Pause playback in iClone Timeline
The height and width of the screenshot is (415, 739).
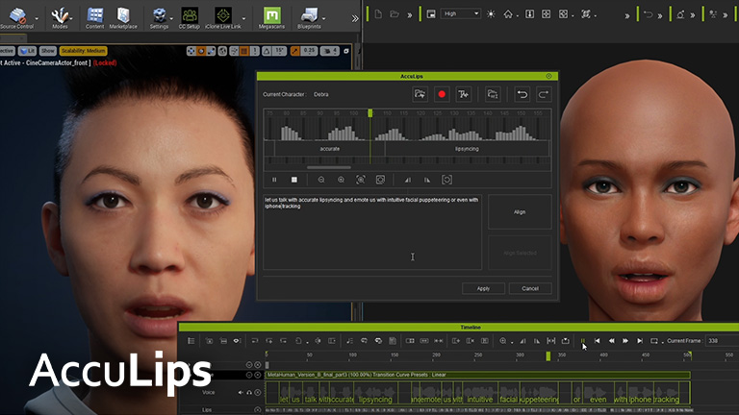[x=583, y=341]
